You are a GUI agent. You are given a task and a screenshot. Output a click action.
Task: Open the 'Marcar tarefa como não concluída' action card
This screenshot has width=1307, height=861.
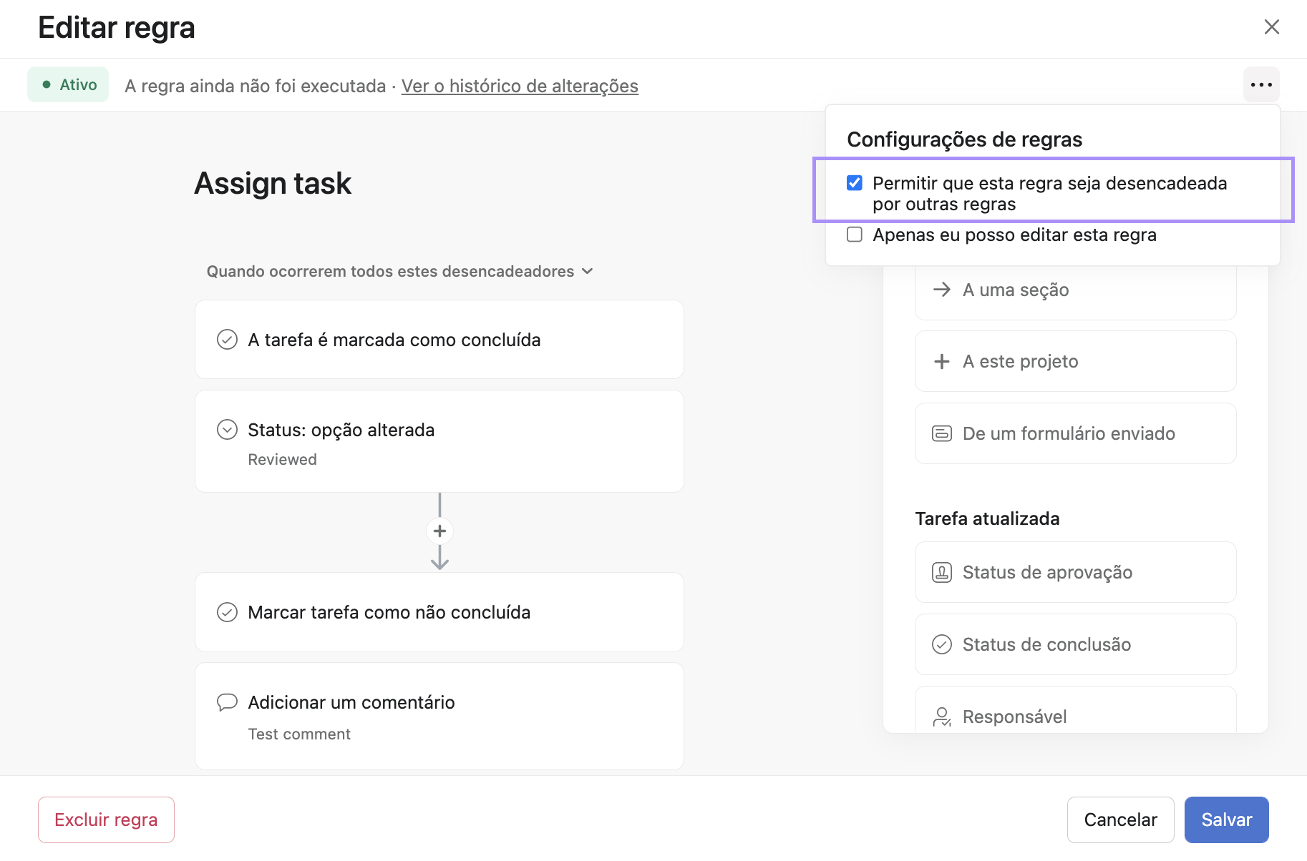439,612
